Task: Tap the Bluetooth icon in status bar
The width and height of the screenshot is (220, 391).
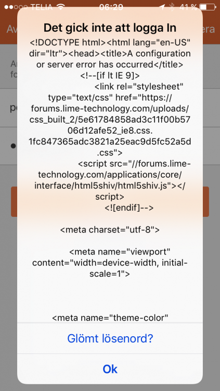Action: 172,7
